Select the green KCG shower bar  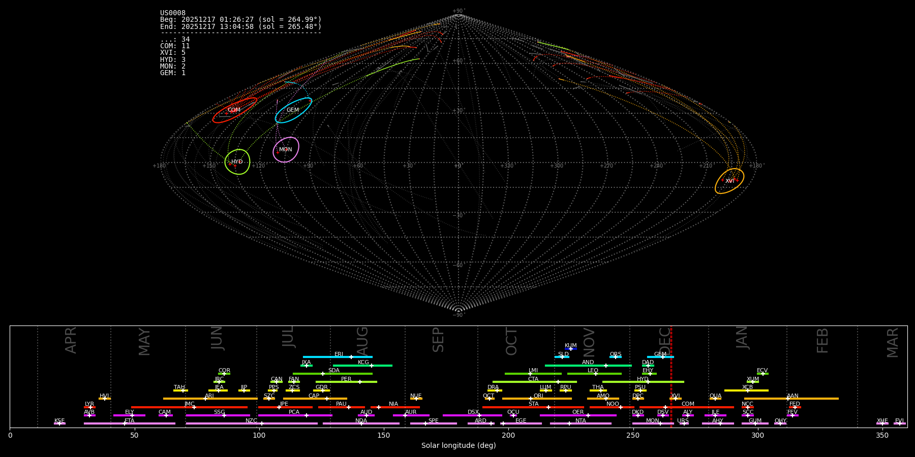coord(362,365)
